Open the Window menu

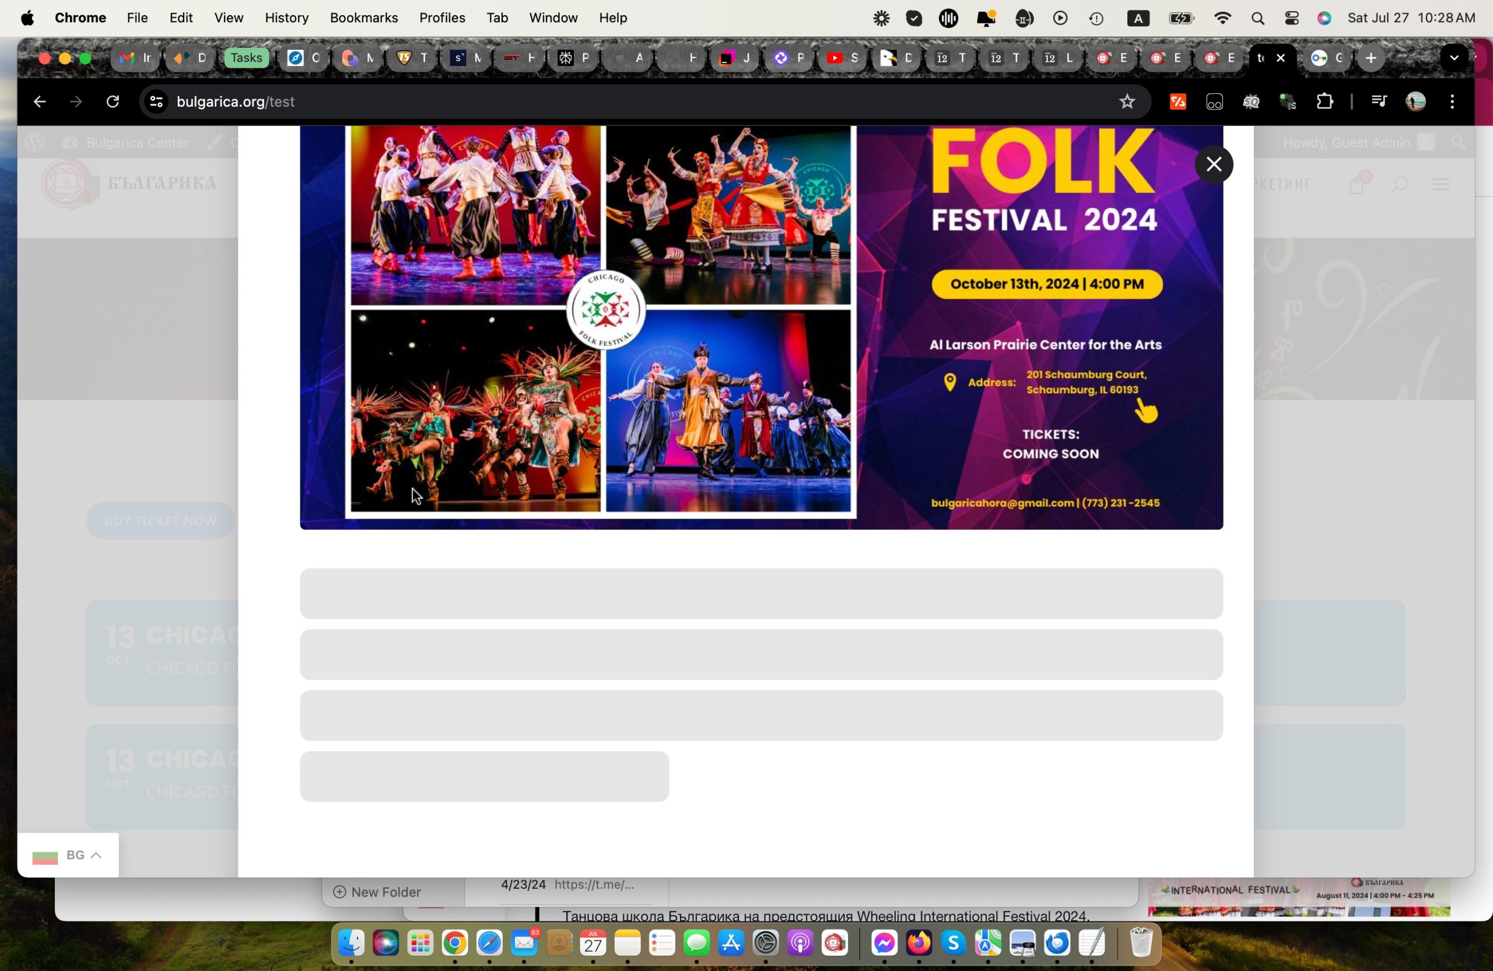(553, 18)
